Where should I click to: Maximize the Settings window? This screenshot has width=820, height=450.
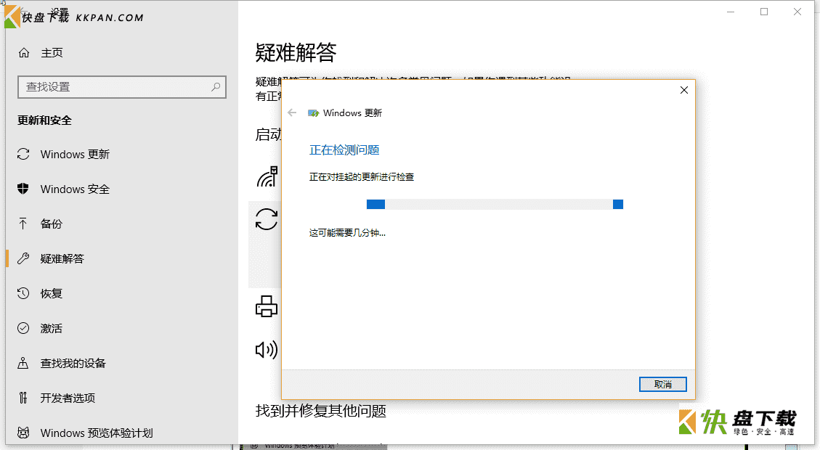click(x=764, y=12)
